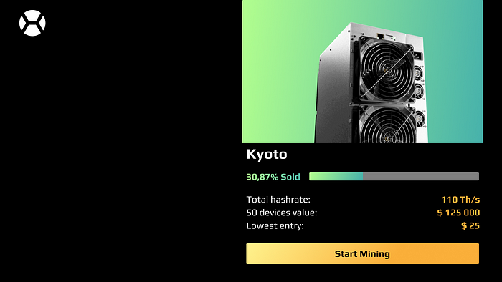
Task: Click the $ 25 lowest entry amount
Action: (x=470, y=225)
